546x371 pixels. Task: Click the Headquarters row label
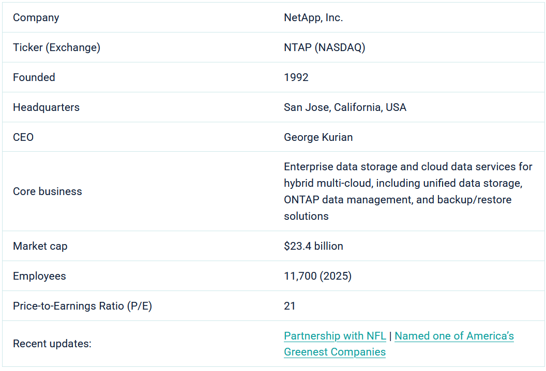46,107
